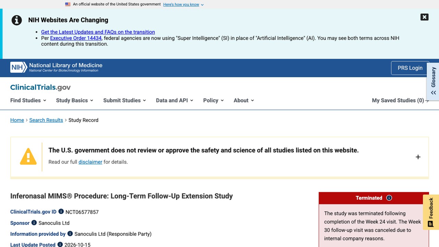
Task: Open the Feedback side tab
Action: tap(431, 212)
